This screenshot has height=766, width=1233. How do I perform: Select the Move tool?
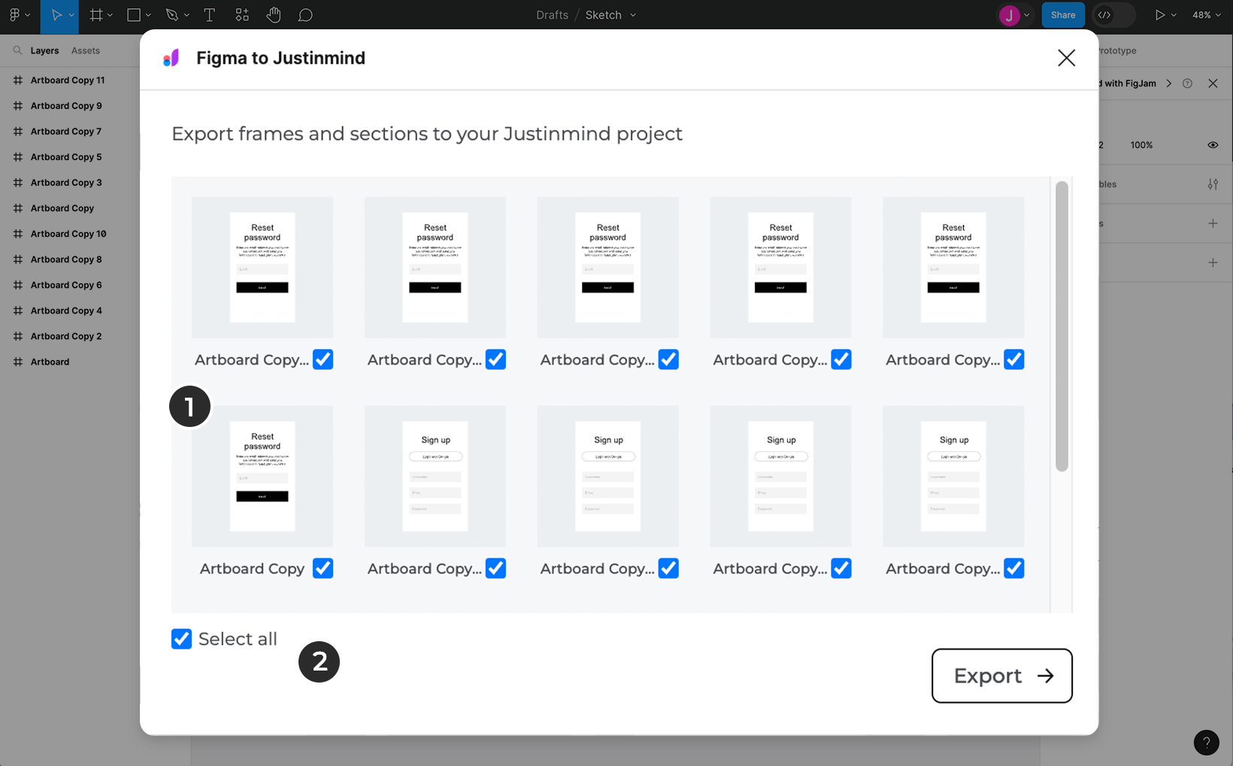click(x=56, y=15)
